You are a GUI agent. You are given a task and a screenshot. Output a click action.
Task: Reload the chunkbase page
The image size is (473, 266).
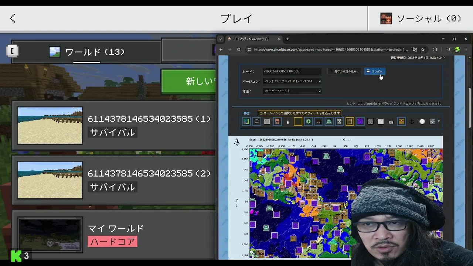pyautogui.click(x=239, y=50)
